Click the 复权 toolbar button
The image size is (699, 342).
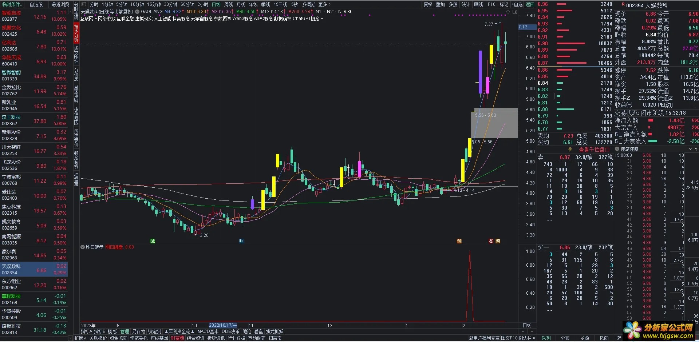click(x=428, y=4)
